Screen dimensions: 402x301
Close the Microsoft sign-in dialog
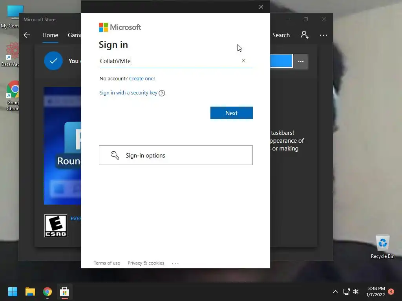point(261,7)
